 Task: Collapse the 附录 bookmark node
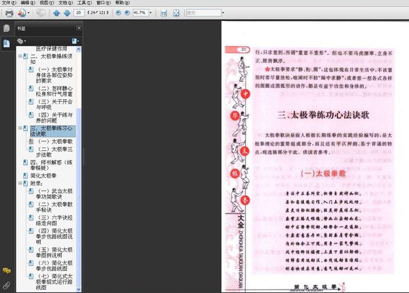20,183
